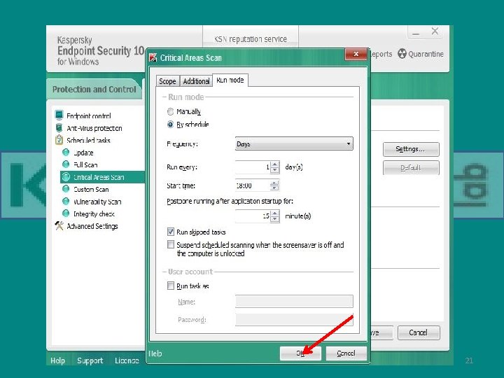Click the Critical Areas Scan task icon
This screenshot has height=378, width=504.
pyautogui.click(x=66, y=177)
